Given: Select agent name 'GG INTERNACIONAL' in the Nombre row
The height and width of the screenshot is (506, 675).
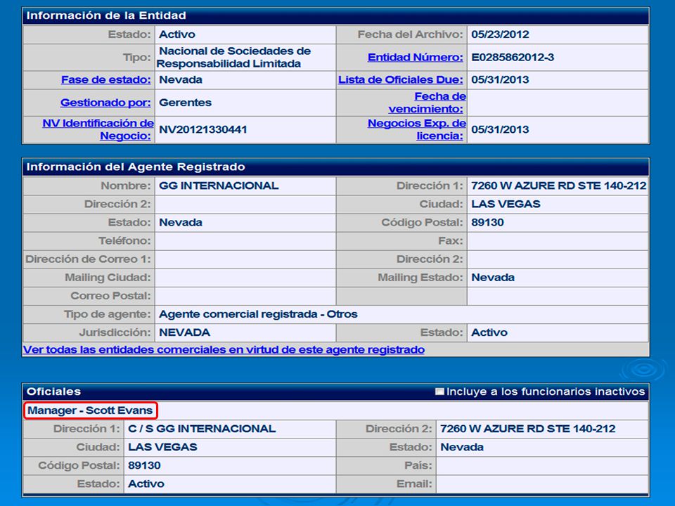Looking at the screenshot, I should [219, 186].
